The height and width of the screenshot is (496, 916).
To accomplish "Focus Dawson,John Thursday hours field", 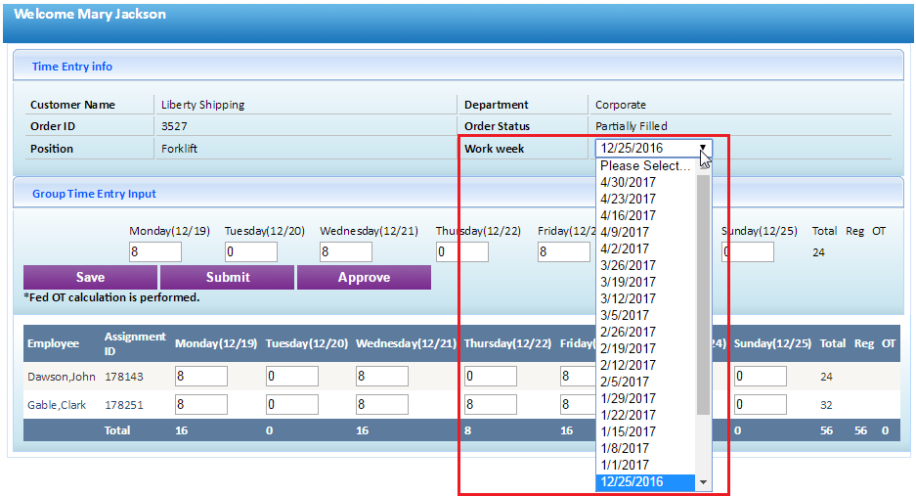I will coord(491,376).
